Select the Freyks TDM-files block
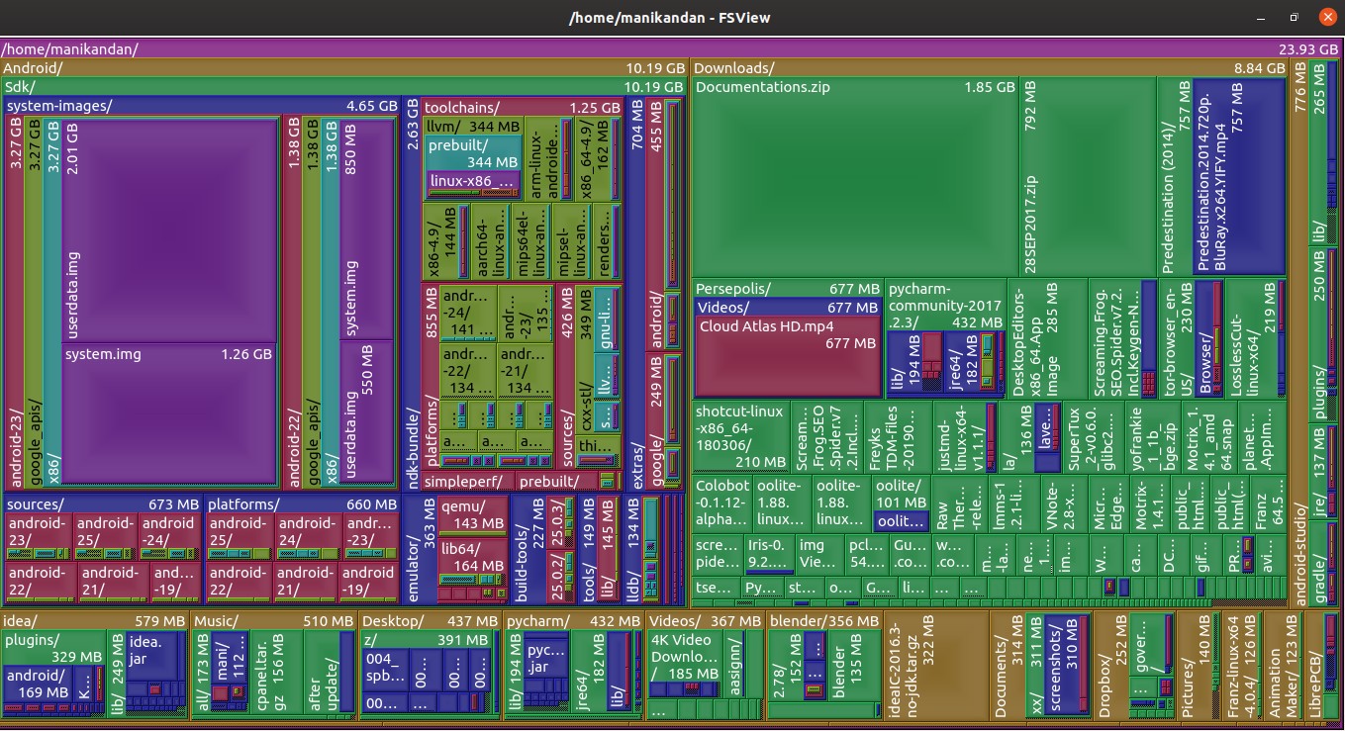The height and width of the screenshot is (731, 1345). coord(898,436)
